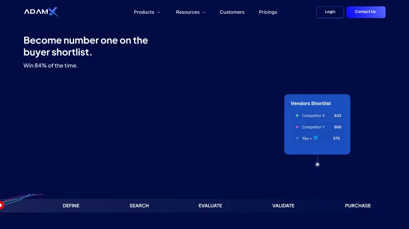Viewport: 409px width, 229px height.
Task: Click the white connector dot below Vendors Shortlist
Action: tap(317, 164)
